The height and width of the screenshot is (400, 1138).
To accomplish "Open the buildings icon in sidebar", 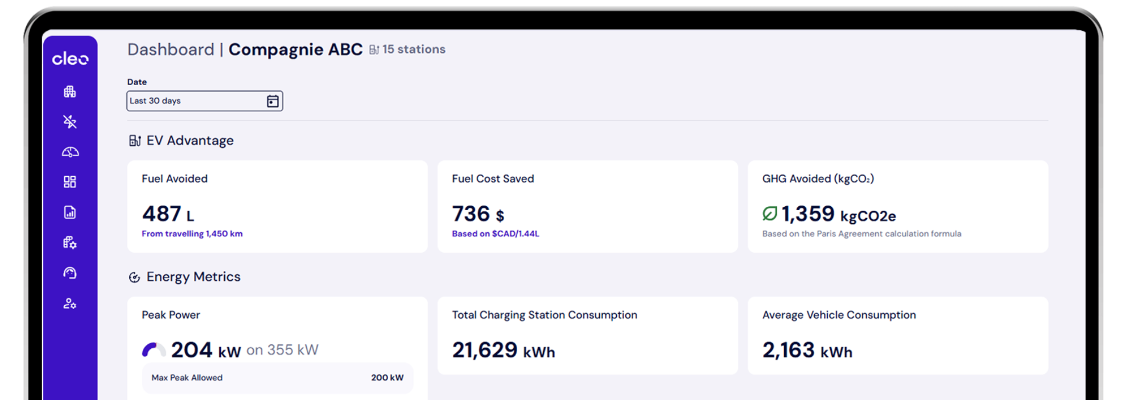I will (x=70, y=91).
